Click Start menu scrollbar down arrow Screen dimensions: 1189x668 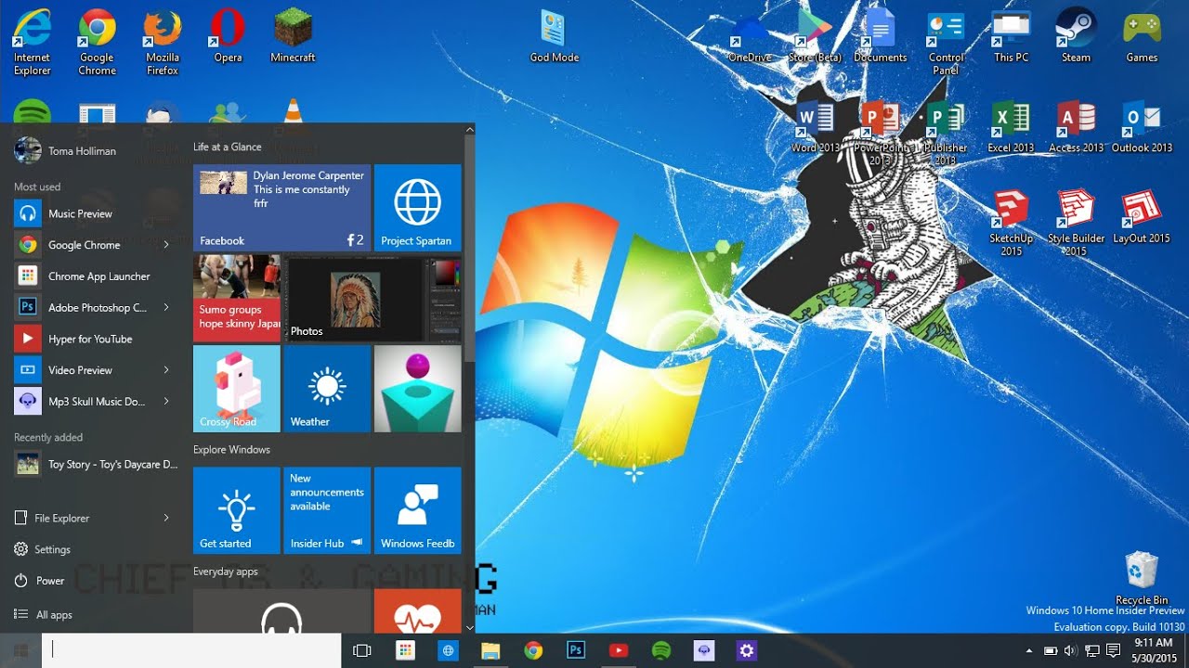click(x=469, y=627)
